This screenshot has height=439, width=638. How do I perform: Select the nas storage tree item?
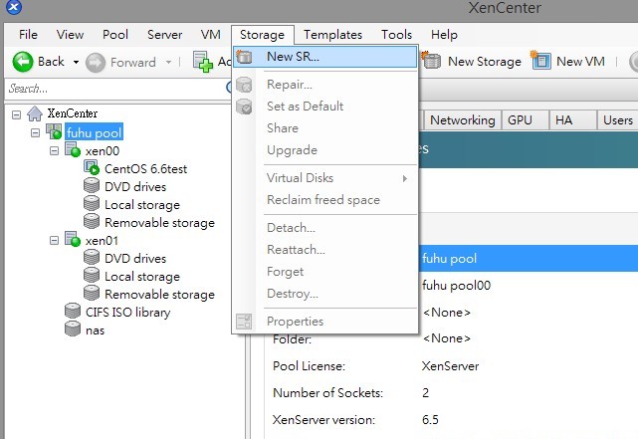click(x=95, y=329)
